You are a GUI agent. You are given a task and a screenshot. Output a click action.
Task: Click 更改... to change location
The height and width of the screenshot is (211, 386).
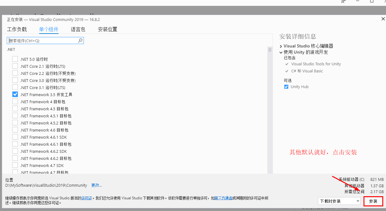point(96,185)
